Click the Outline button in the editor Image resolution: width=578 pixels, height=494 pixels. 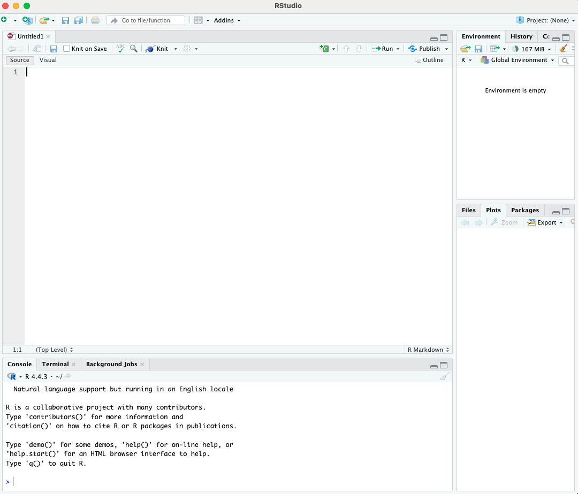click(x=429, y=60)
